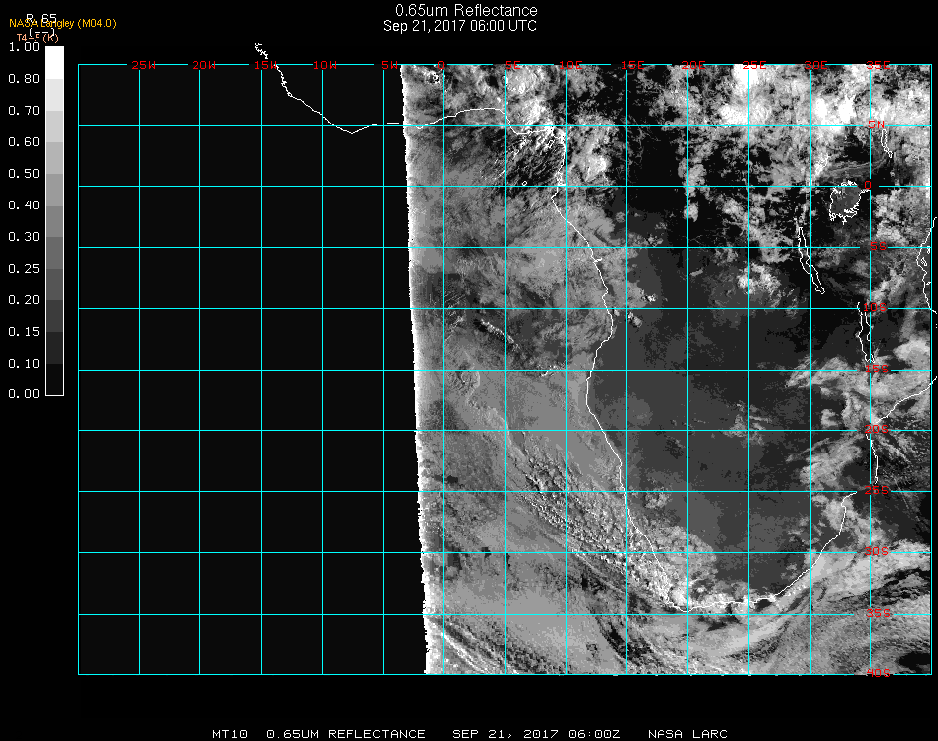Click the white swatch at the colorbar top
Screen dimensions: 938x741
pos(54,63)
